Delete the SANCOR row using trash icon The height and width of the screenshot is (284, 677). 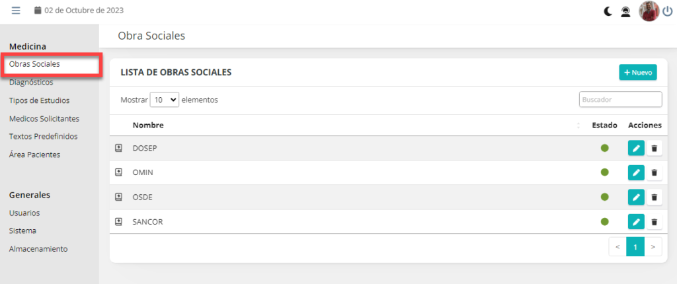[x=655, y=222]
